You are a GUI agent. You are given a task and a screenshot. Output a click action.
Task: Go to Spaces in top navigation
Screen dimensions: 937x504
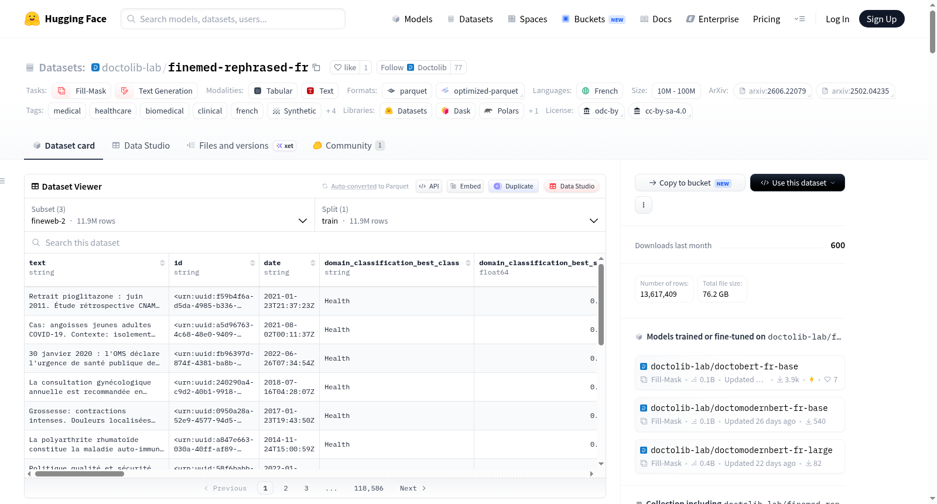528,19
